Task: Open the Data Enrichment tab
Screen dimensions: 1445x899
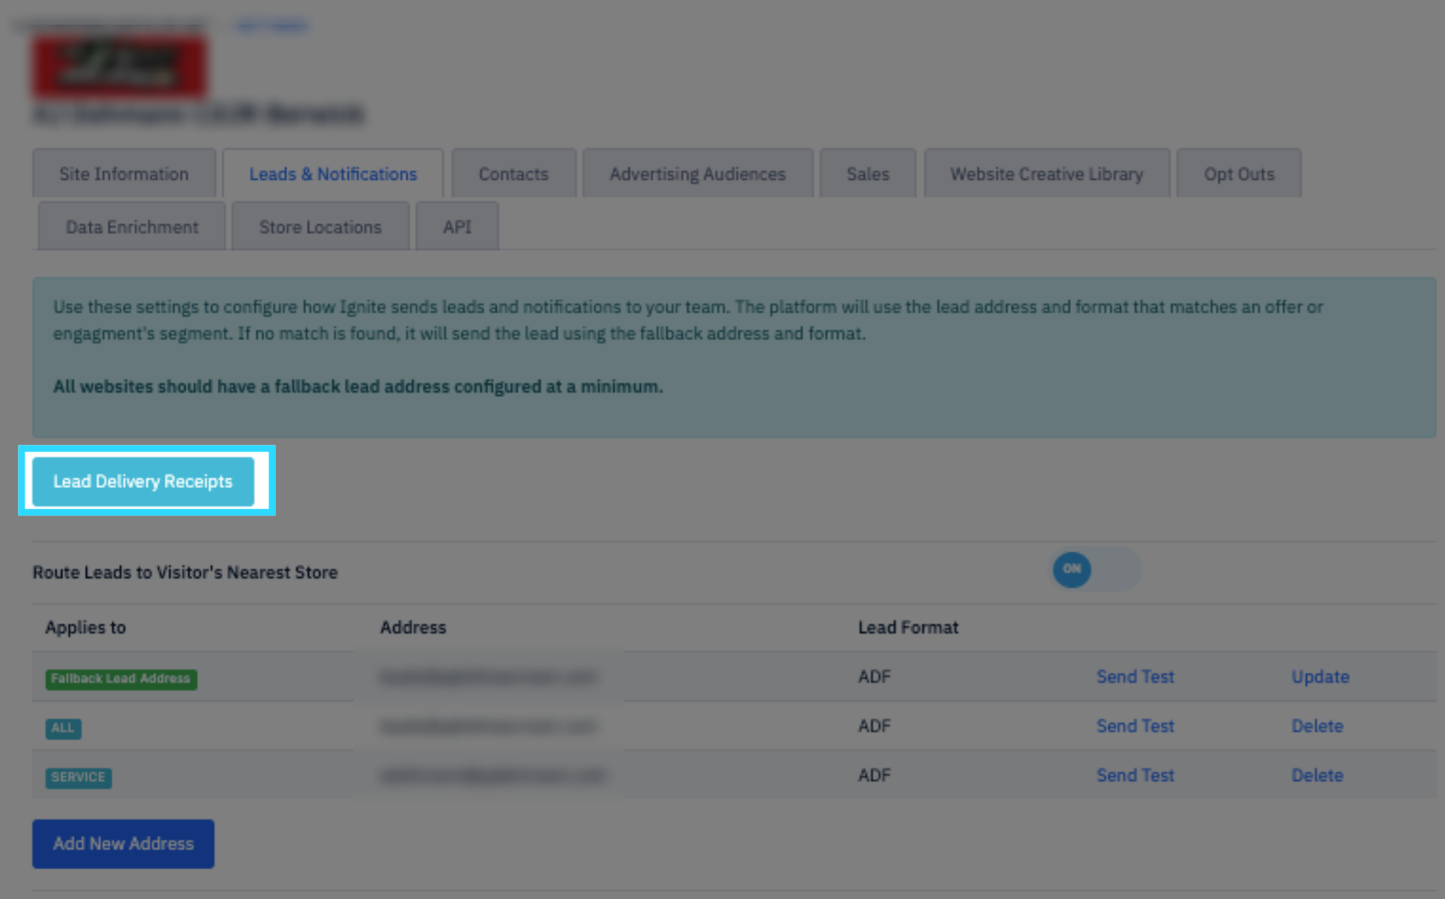Action: coord(132,227)
